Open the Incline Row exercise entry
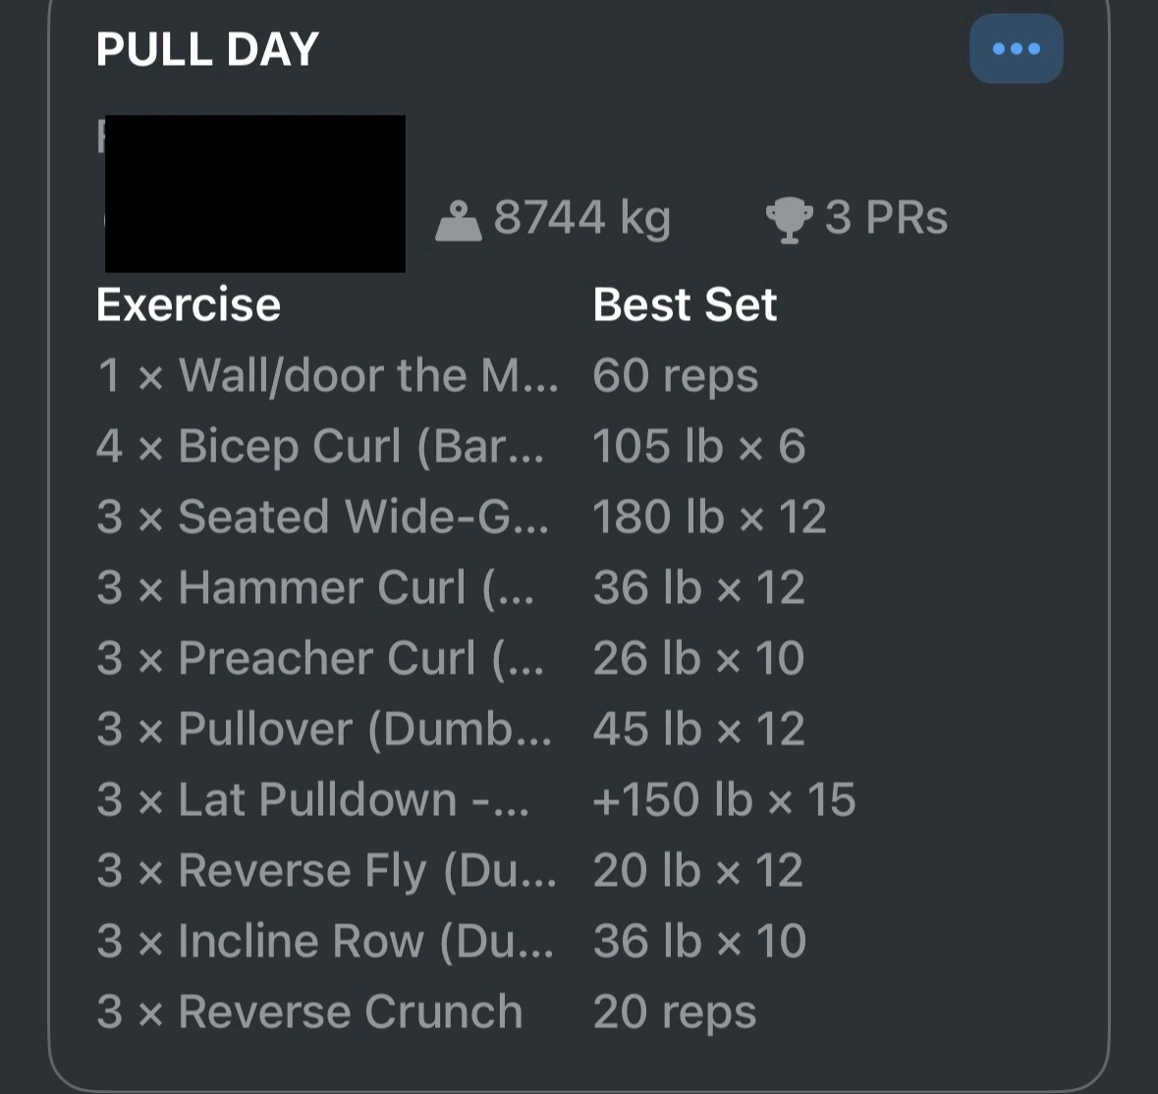The image size is (1158, 1094). pos(325,941)
